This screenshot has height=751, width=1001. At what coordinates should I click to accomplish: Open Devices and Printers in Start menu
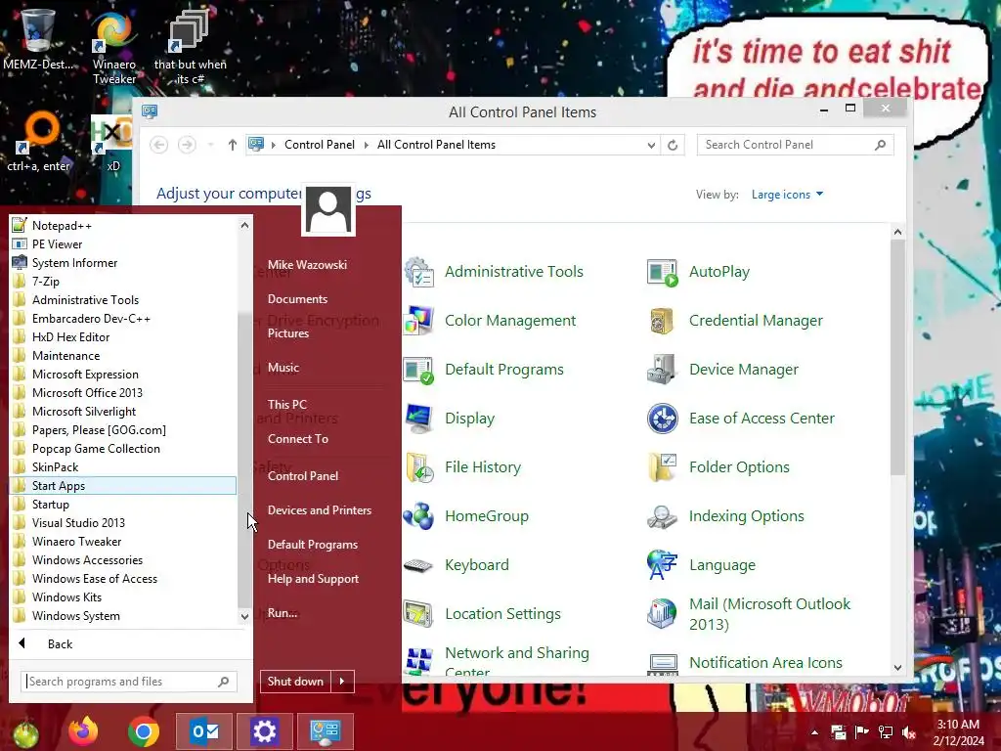click(320, 510)
